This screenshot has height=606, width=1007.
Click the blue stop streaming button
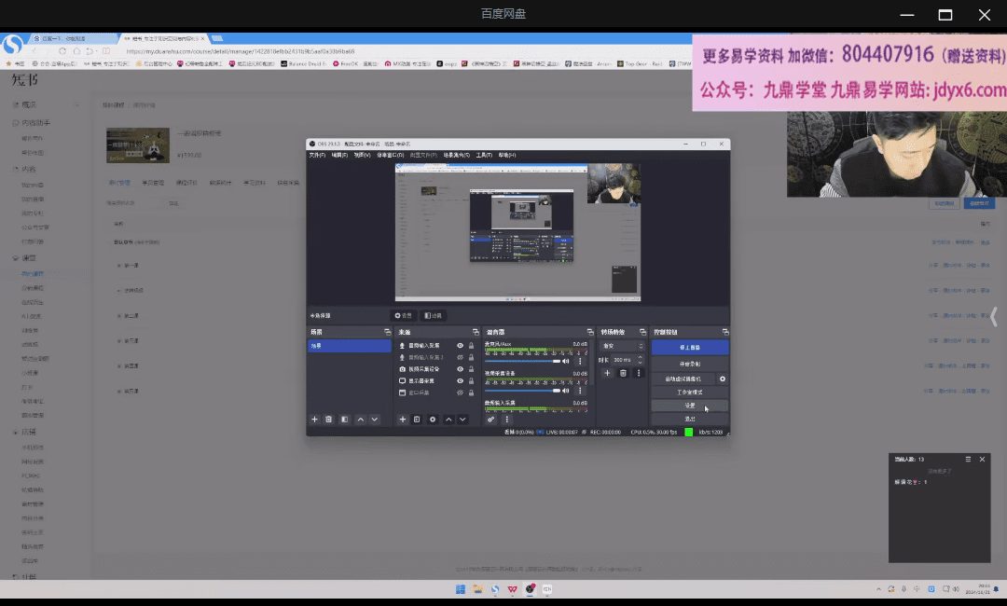pos(689,347)
